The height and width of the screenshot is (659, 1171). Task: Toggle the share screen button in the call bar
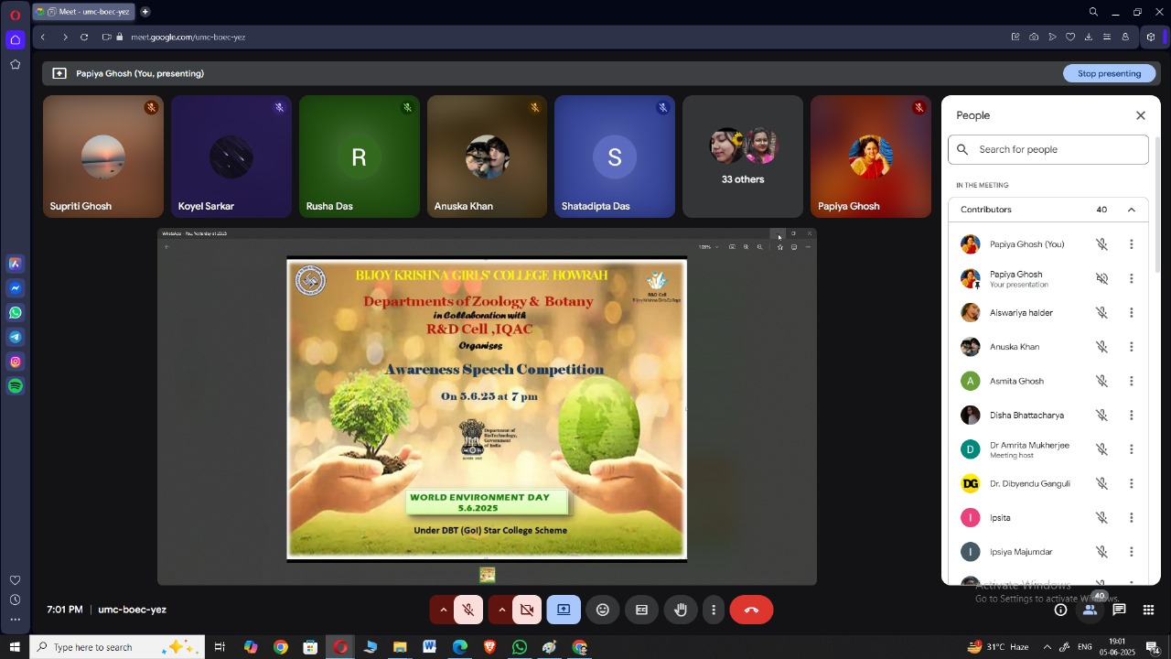tap(564, 610)
